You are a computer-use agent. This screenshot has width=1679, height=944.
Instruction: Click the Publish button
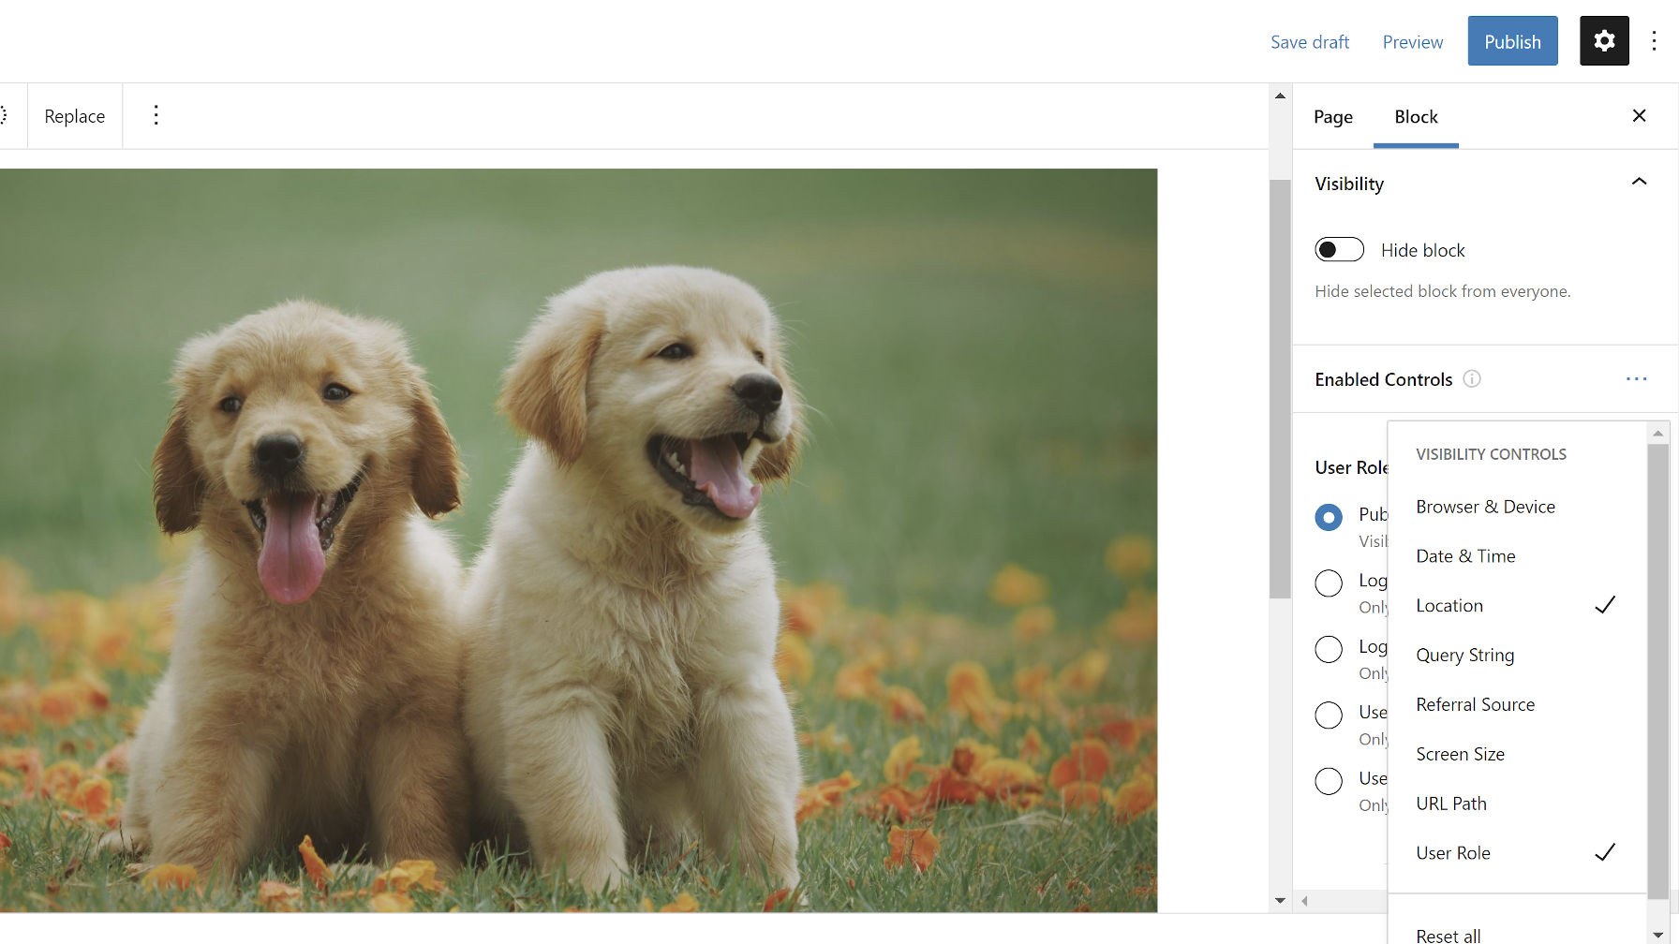(x=1512, y=41)
